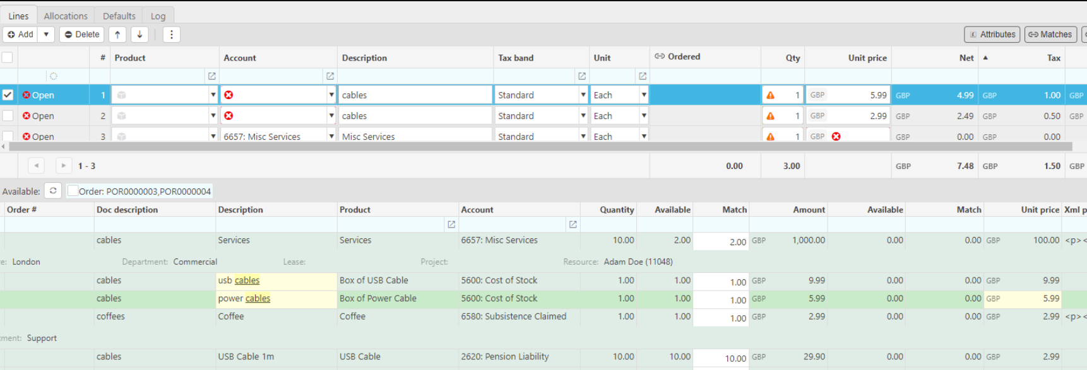Viewport: 1087px width, 370px height.
Task: Click the Box of Power Cable product cell
Action: (x=398, y=299)
